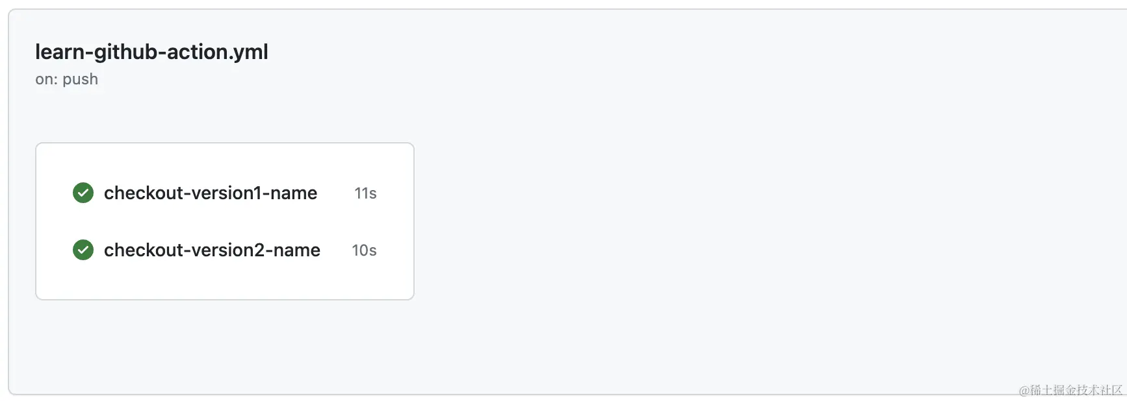
Task: Select the learn-github-action.yml workflow title
Action: click(x=151, y=52)
